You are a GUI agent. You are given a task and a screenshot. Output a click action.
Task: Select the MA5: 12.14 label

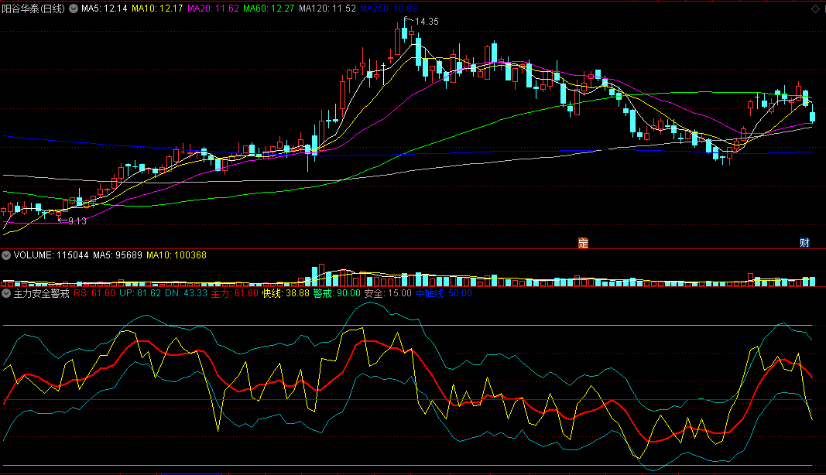click(x=105, y=9)
